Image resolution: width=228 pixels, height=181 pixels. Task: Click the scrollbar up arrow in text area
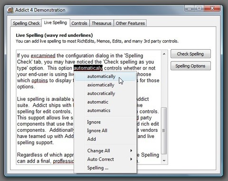tap(164, 54)
